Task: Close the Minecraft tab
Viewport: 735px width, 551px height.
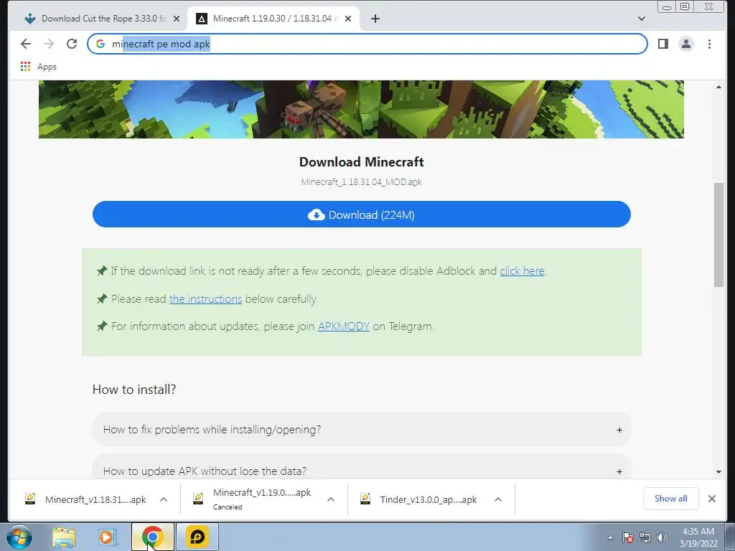Action: point(348,19)
